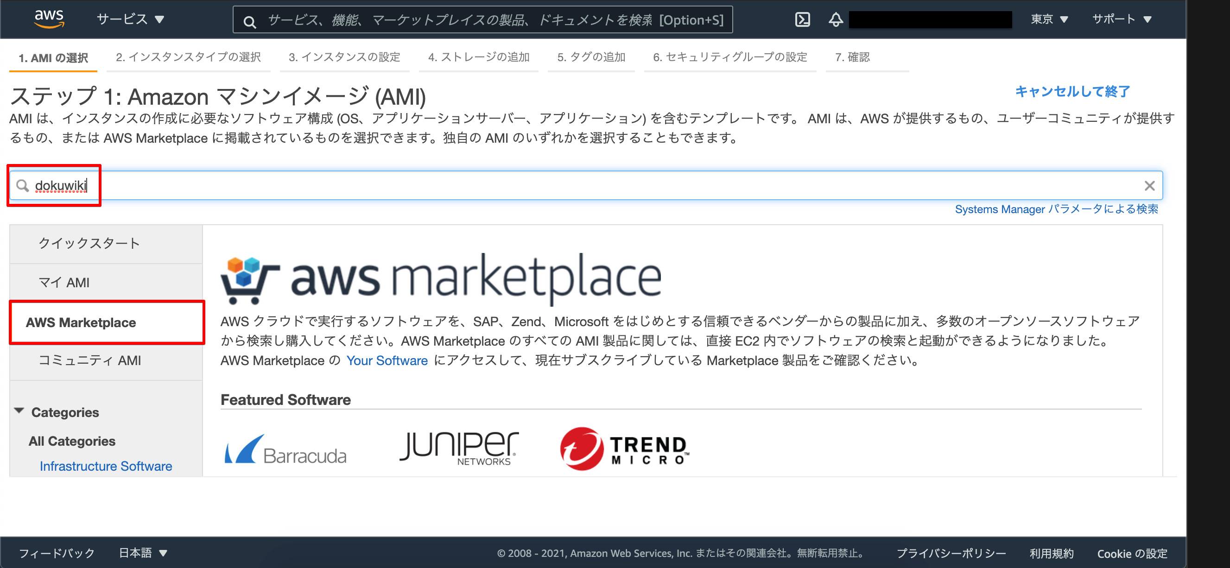Click the magnifier icon in global search
The width and height of the screenshot is (1230, 568).
(249, 21)
